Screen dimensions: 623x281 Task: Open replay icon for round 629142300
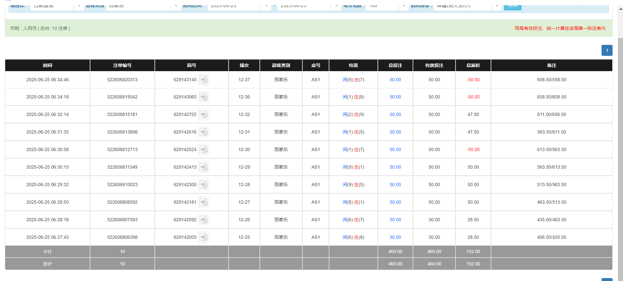coord(204,185)
